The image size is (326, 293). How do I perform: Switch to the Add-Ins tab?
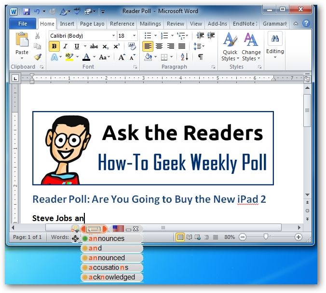point(217,24)
